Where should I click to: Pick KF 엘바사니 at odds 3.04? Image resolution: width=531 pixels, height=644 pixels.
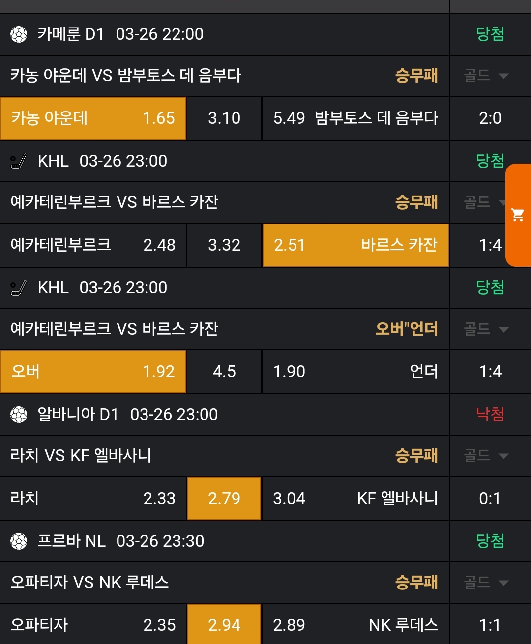[x=355, y=499]
